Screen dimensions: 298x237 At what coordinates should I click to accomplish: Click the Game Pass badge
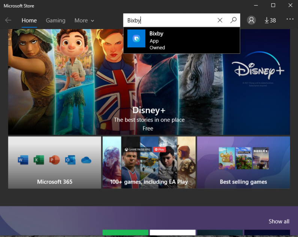coord(138,150)
